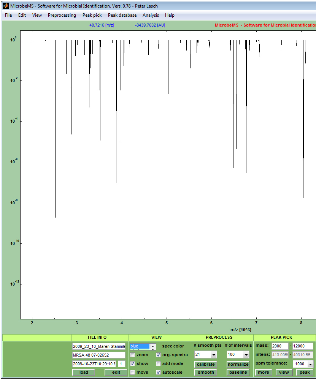This screenshot has height=379, width=316.
Task: Click the normalize button
Action: click(238, 364)
